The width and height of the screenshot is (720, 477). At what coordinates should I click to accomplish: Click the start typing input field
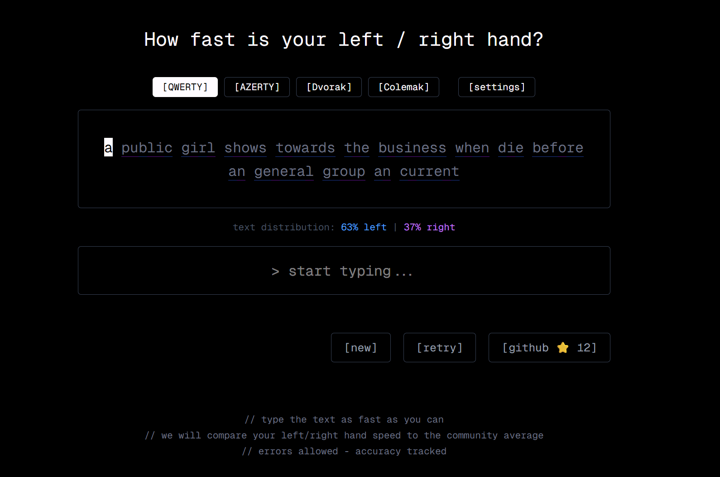coord(344,271)
